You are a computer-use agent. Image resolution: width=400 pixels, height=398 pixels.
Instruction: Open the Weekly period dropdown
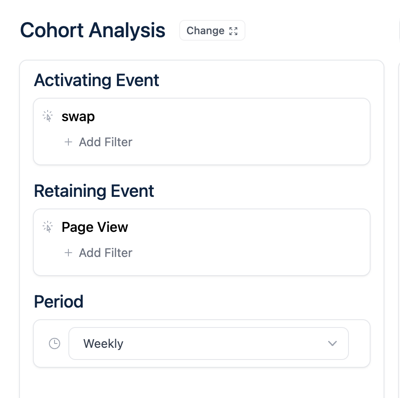pos(209,343)
